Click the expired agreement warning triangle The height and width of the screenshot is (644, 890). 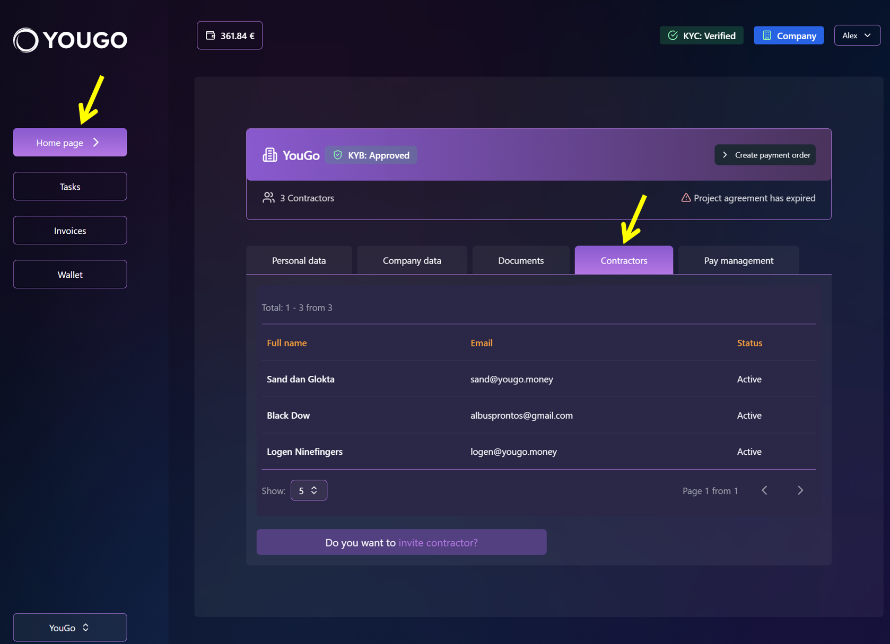click(x=686, y=198)
